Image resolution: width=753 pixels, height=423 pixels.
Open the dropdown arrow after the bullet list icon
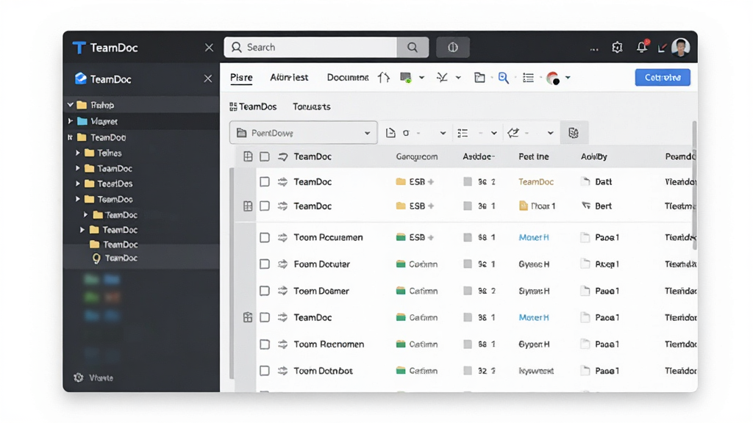493,134
